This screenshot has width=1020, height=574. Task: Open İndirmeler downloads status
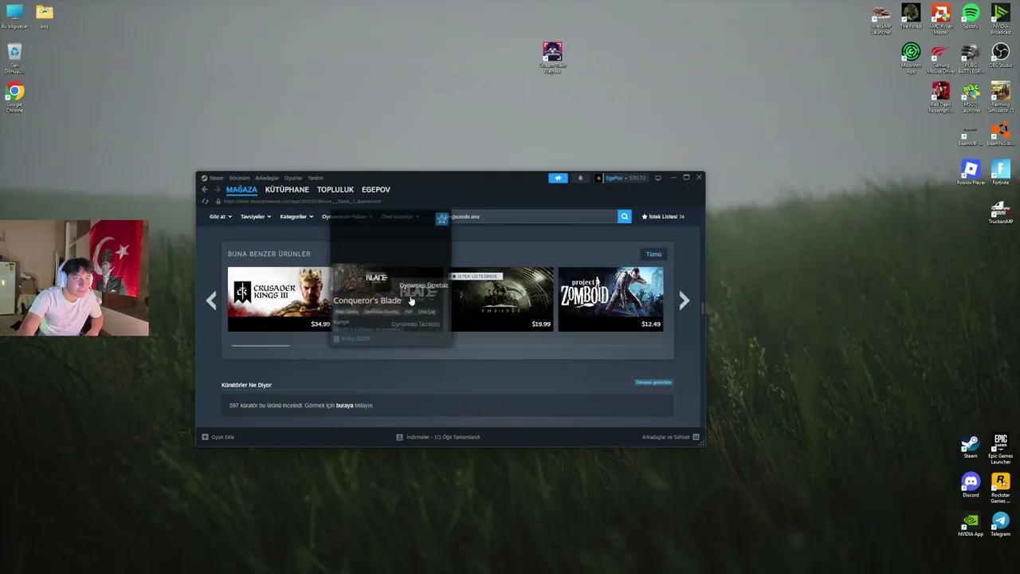click(438, 437)
